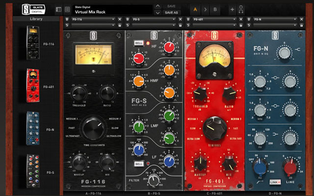Toggle solo S for FG-S slot
The height and width of the screenshot is (196, 314).
pos(128,25)
